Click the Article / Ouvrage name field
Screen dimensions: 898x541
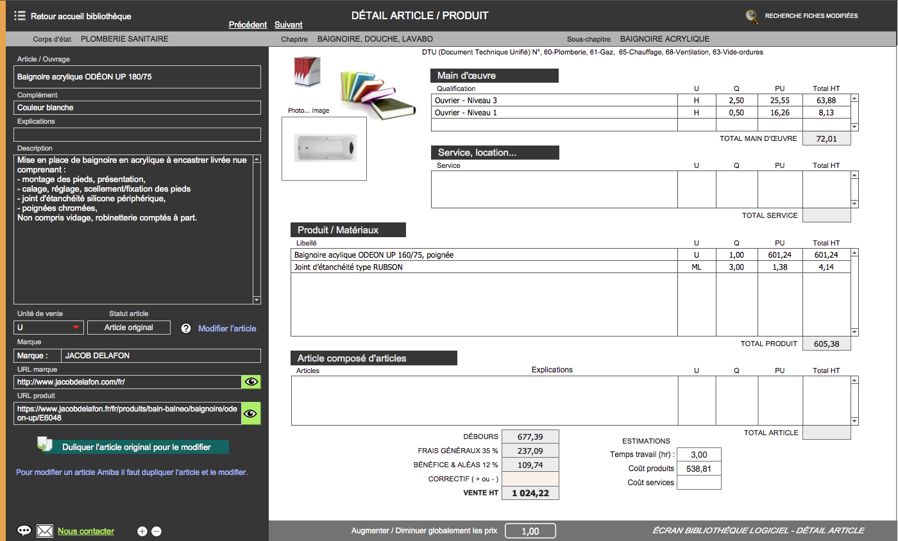coord(137,77)
